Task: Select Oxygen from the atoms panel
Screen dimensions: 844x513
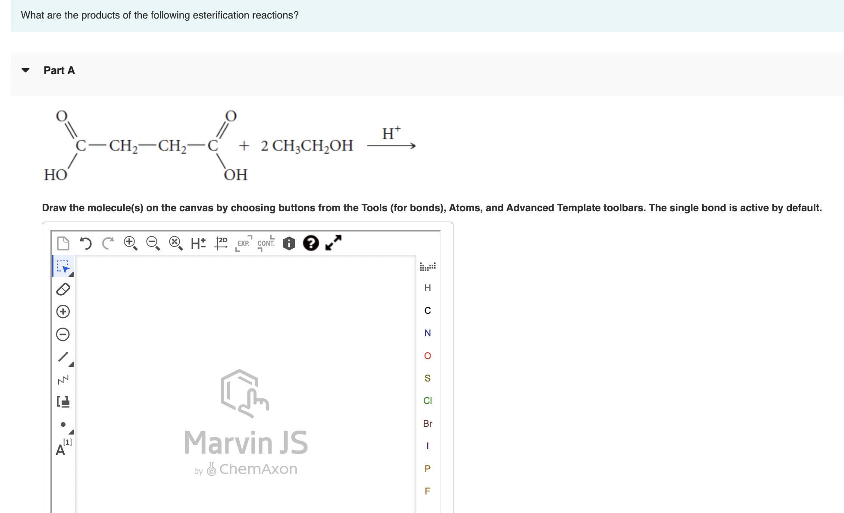Action: 427,355
